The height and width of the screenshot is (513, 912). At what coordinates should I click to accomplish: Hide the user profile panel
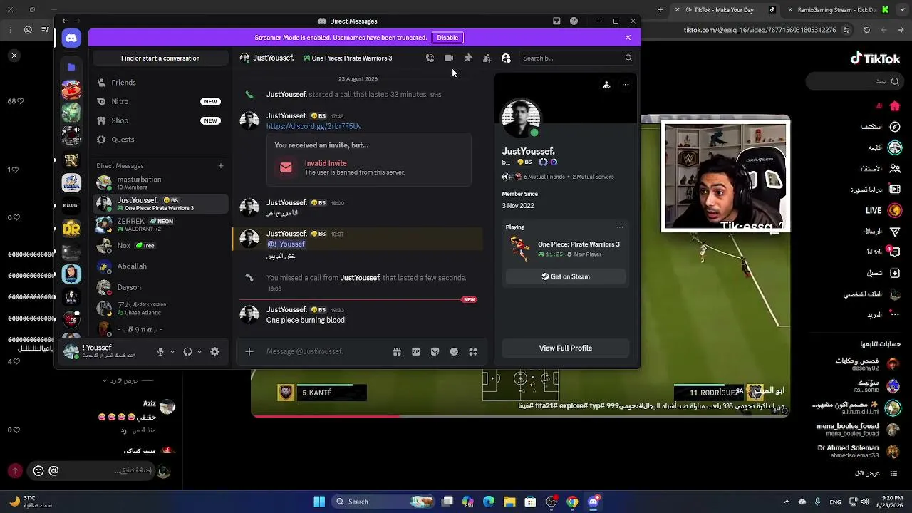(x=506, y=58)
